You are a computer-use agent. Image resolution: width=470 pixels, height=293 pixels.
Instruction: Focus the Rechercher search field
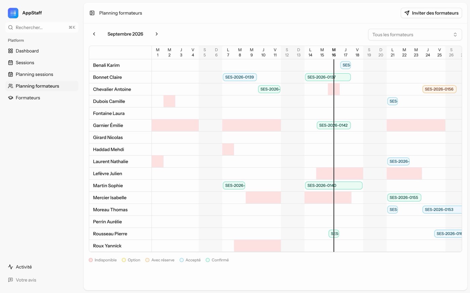click(42, 27)
